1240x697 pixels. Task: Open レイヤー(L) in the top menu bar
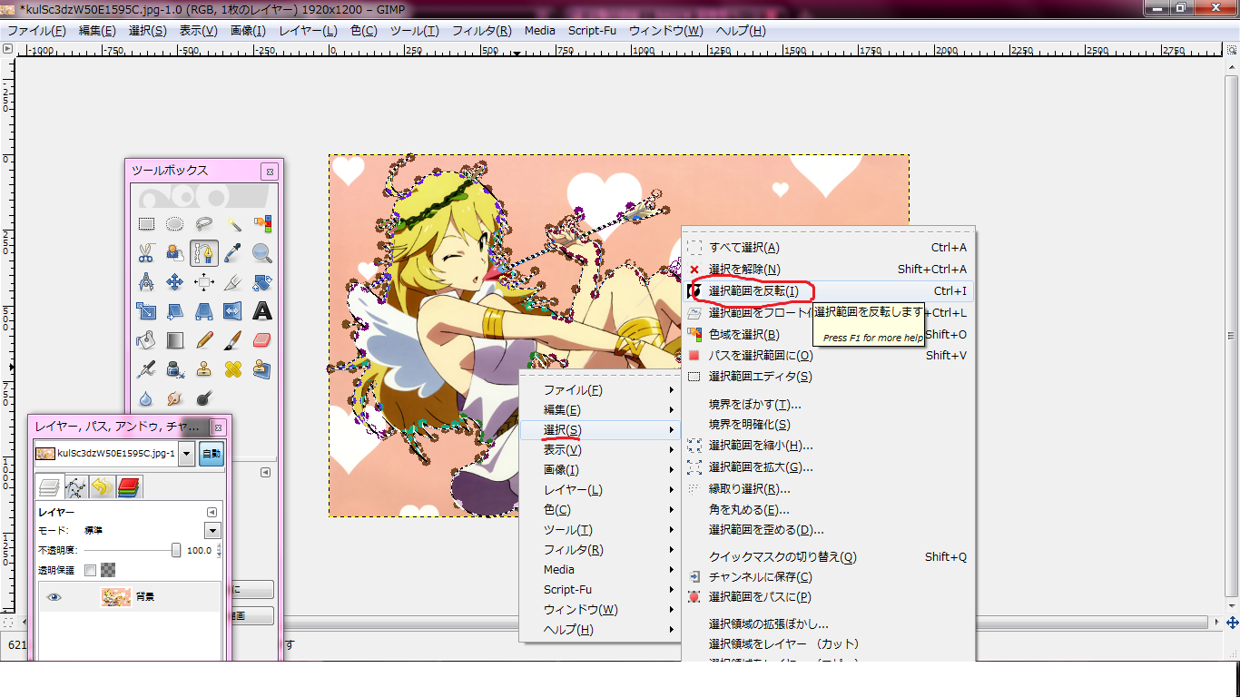308,30
